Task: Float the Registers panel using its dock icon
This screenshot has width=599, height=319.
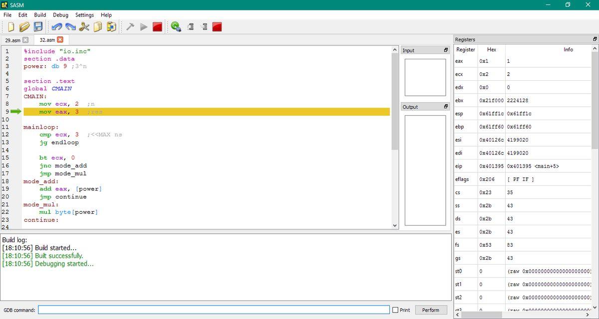Action: pyautogui.click(x=595, y=39)
